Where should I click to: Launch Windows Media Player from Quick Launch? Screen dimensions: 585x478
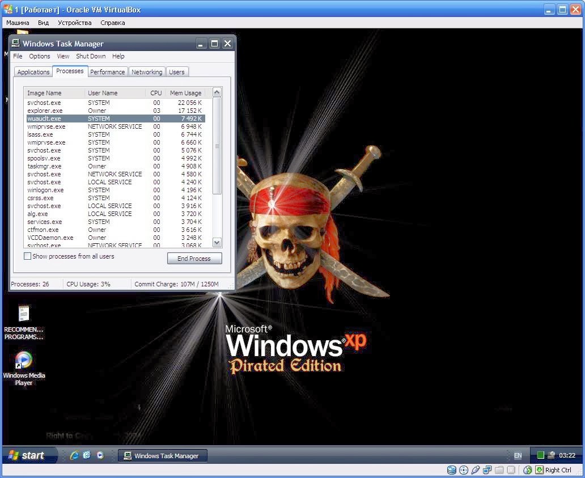pos(100,455)
